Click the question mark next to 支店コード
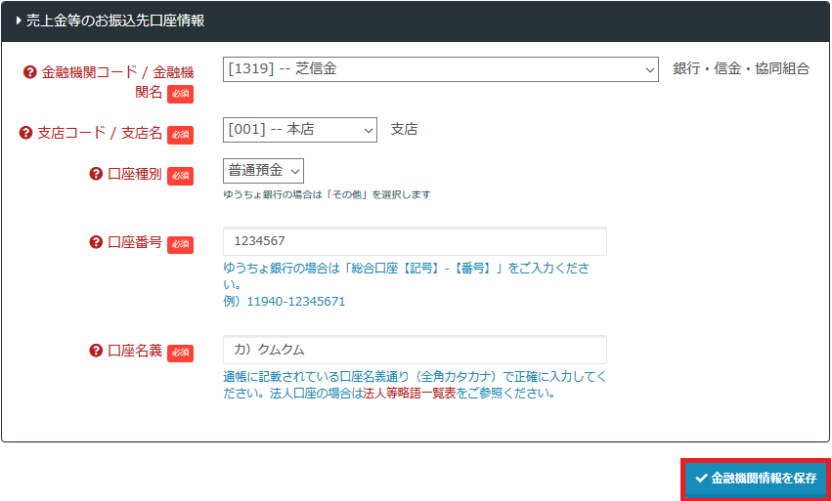Screen dimensions: 832x501 click(x=26, y=133)
